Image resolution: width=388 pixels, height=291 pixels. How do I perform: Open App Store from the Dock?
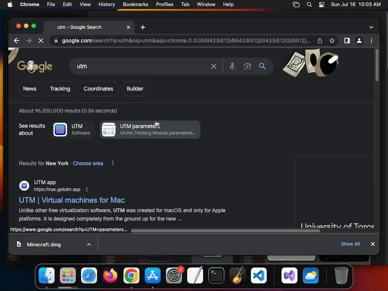click(152, 275)
